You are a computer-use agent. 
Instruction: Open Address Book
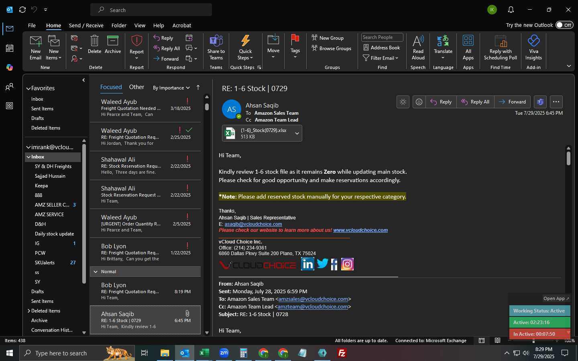click(382, 48)
